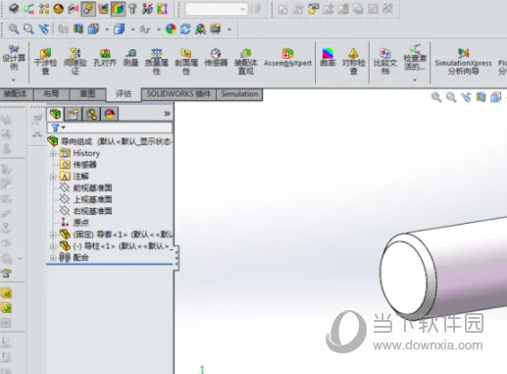
Task: Switch to the Layout (布局) tab
Action: (52, 94)
